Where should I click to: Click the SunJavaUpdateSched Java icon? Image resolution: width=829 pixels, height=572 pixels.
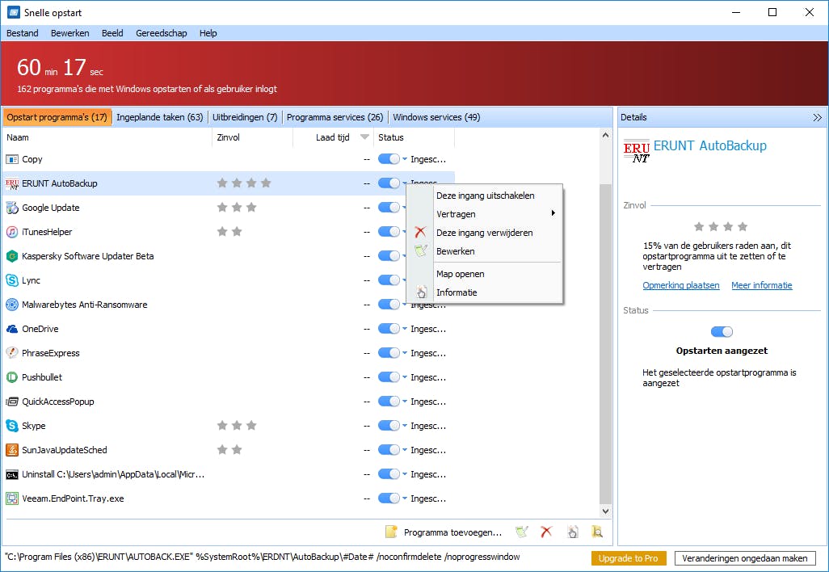tap(11, 450)
